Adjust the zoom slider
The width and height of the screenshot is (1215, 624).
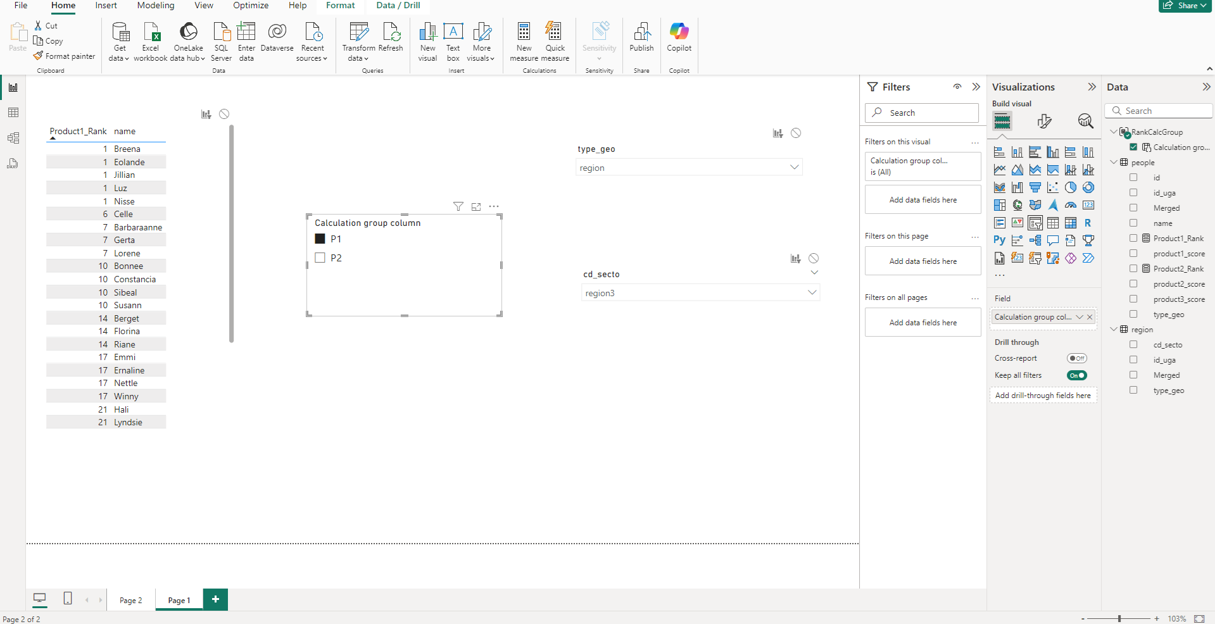[x=1119, y=618]
